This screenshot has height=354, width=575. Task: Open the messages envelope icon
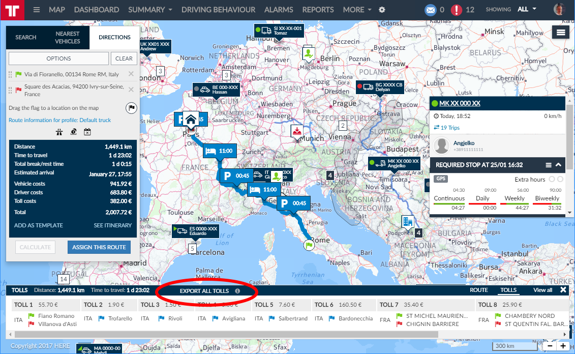431,10
